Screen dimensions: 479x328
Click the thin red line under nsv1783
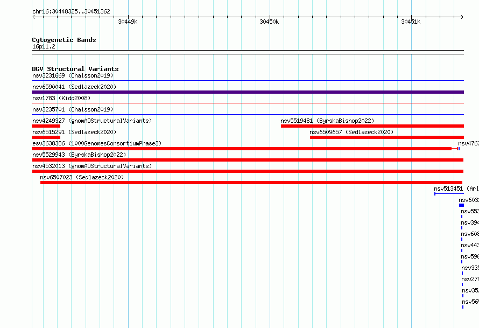(248, 103)
